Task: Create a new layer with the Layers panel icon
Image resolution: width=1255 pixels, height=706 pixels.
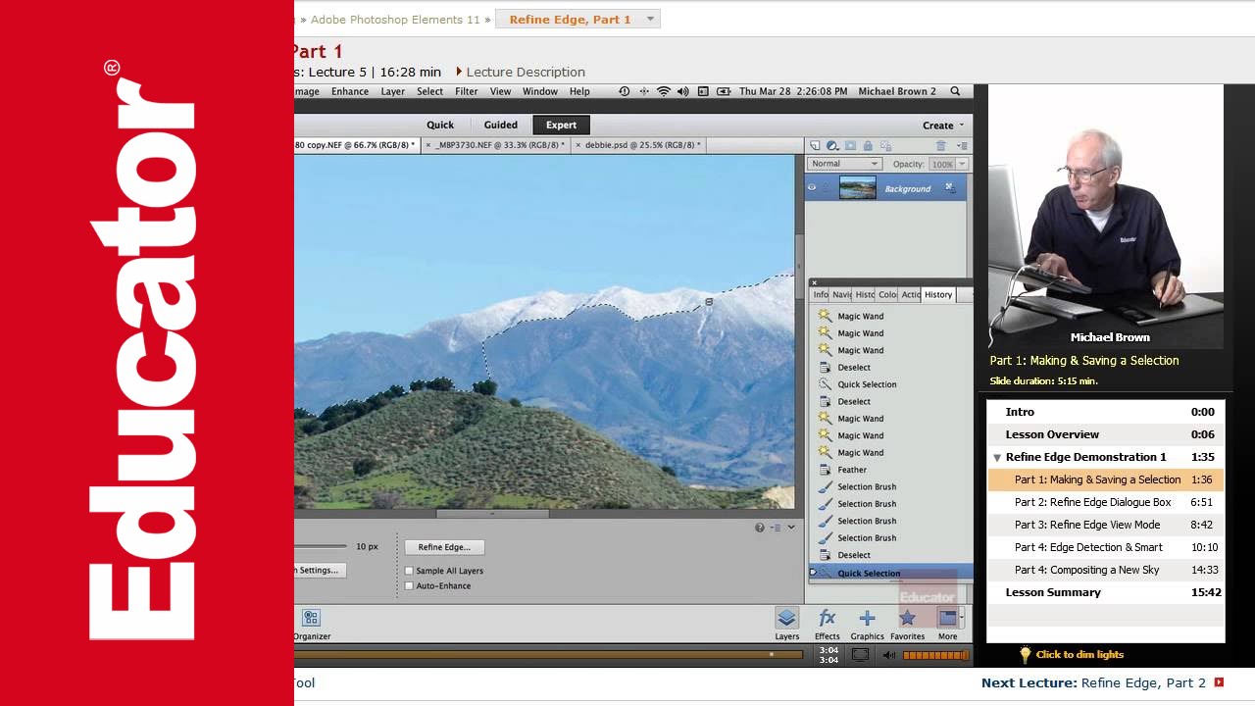Action: click(x=815, y=146)
